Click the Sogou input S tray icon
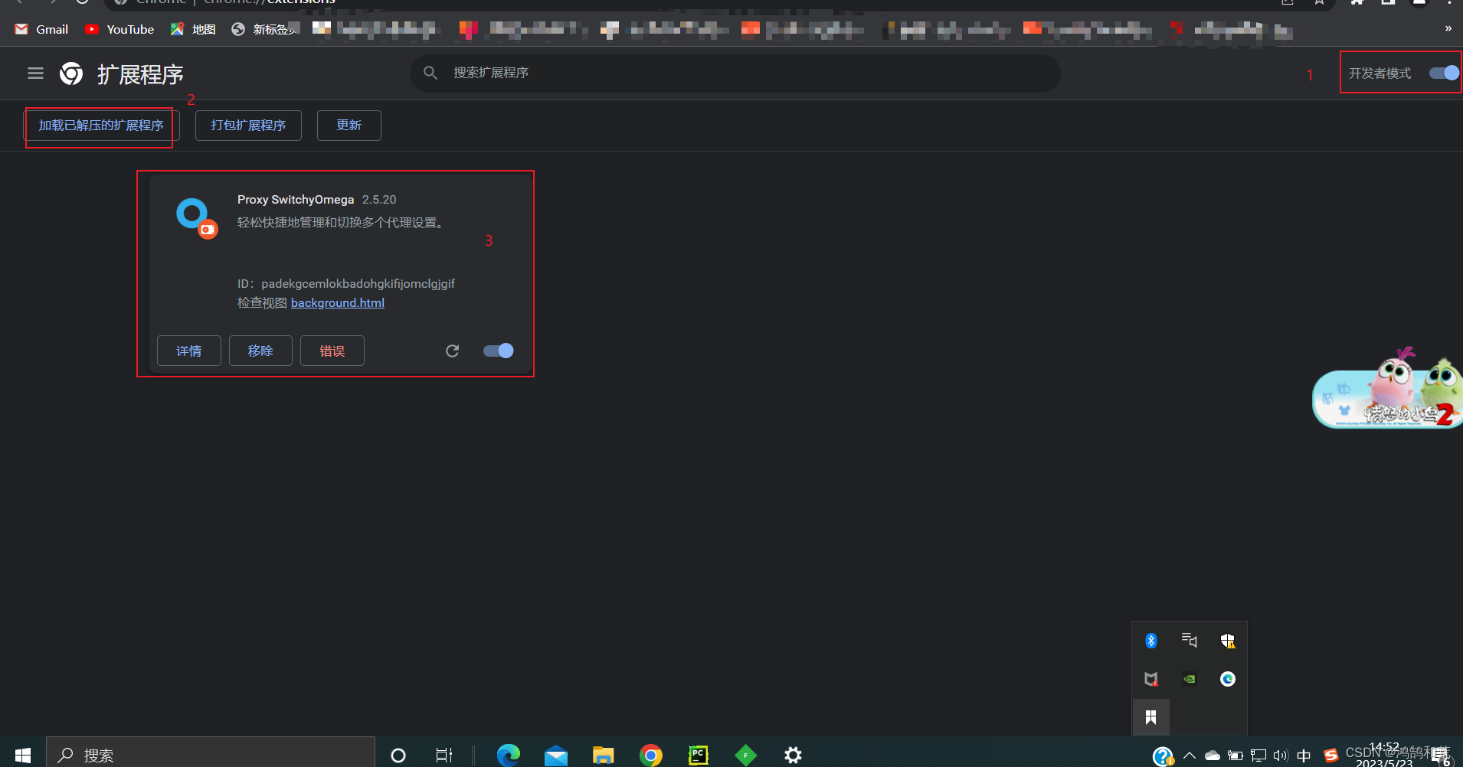1463x767 pixels. tap(1331, 756)
